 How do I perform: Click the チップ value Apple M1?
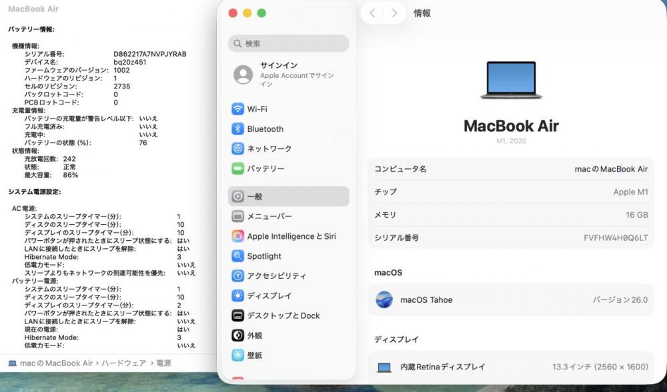[630, 192]
